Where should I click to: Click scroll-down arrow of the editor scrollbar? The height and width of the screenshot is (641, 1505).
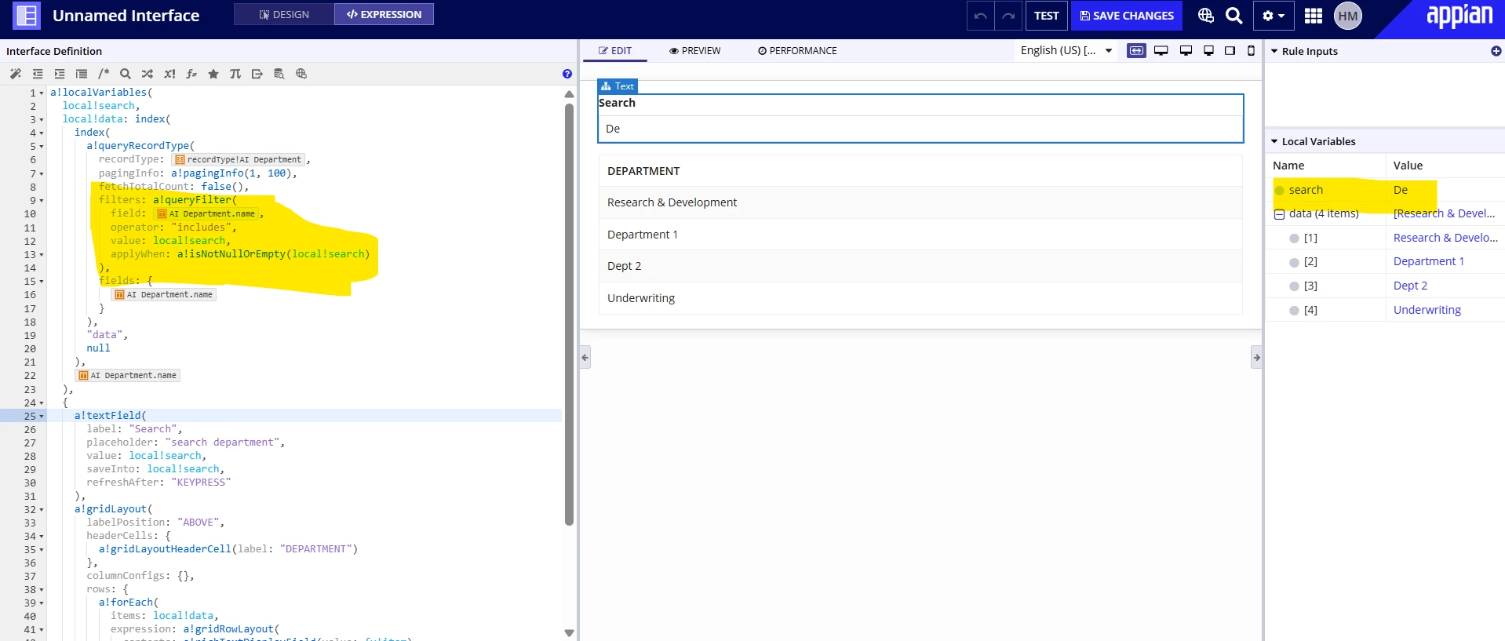[x=569, y=632]
